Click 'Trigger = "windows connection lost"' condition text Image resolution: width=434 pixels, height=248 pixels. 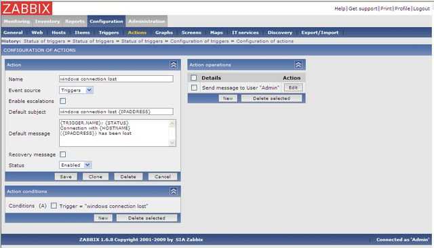coord(104,206)
